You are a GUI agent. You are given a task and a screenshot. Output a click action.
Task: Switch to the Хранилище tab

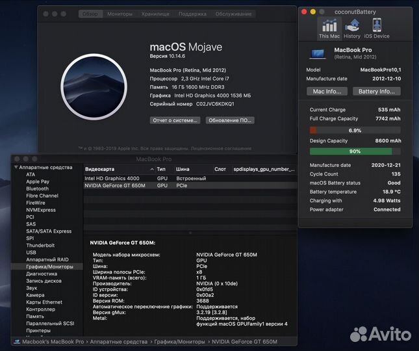[155, 14]
